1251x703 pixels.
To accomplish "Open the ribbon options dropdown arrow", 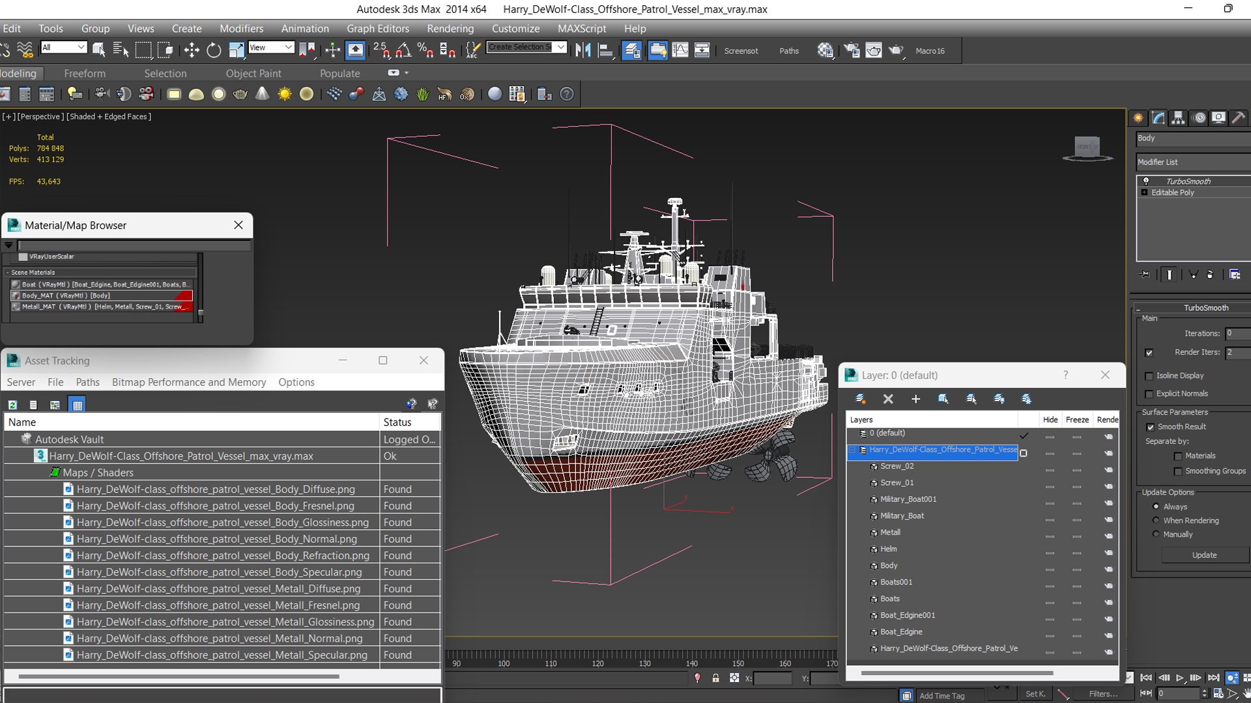I will [407, 73].
